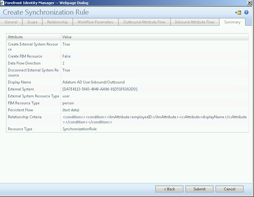
Task: Click the (text data) value
Action: tap(71, 110)
